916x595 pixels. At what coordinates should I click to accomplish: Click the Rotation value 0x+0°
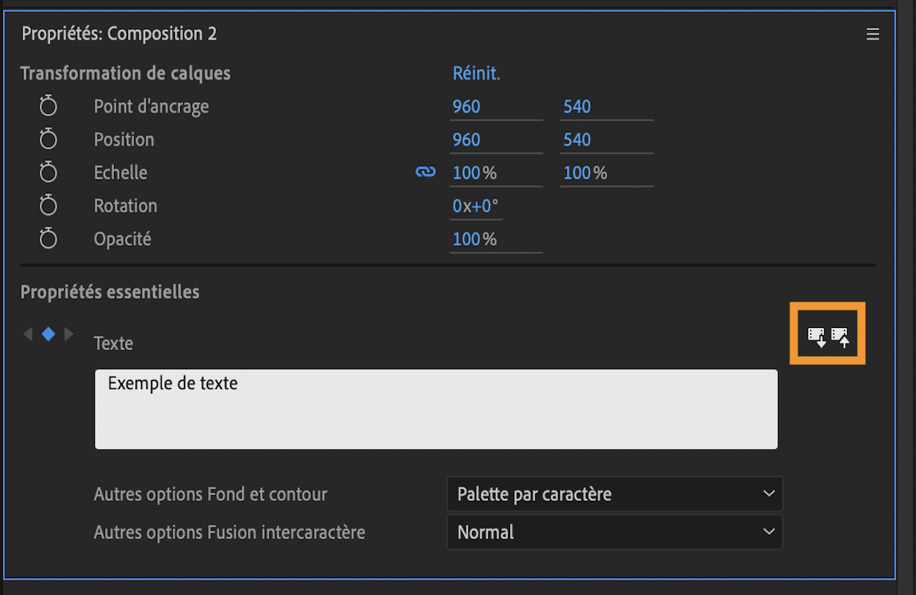(x=475, y=206)
